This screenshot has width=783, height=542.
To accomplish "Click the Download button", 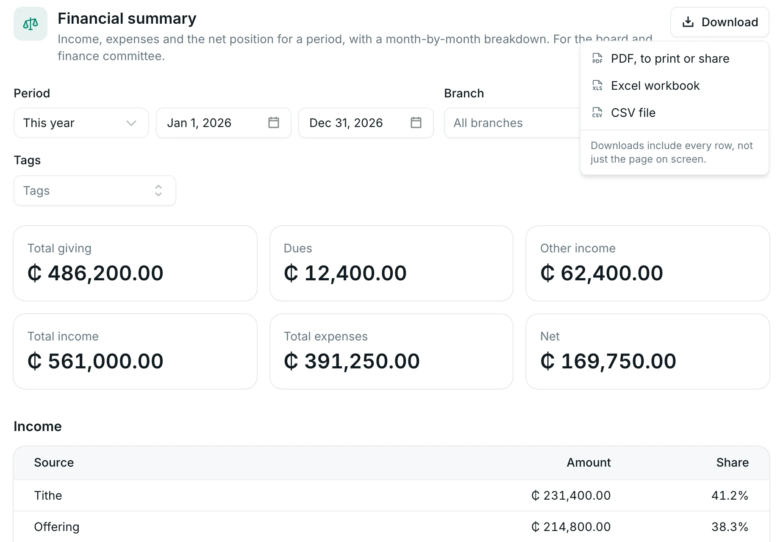I will [720, 22].
